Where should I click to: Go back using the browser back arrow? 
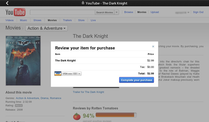coord(7,3)
